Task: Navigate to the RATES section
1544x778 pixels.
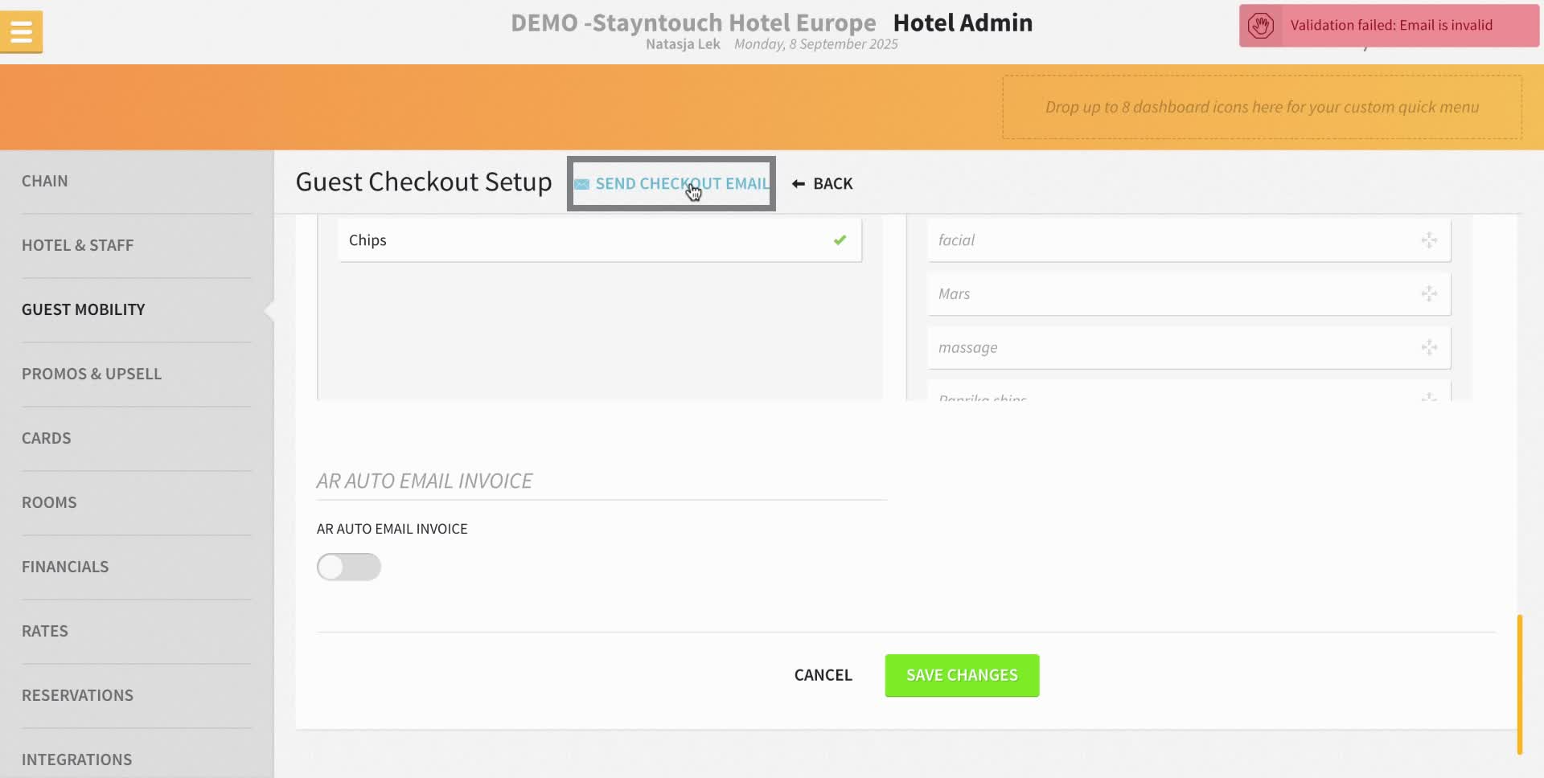Action: click(45, 631)
